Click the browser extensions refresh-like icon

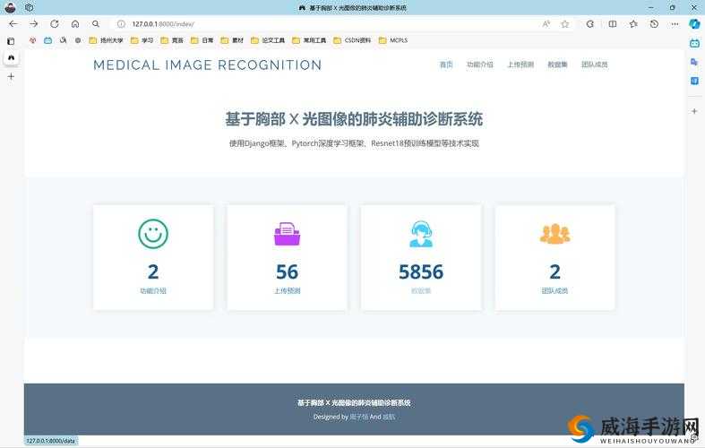[590, 24]
